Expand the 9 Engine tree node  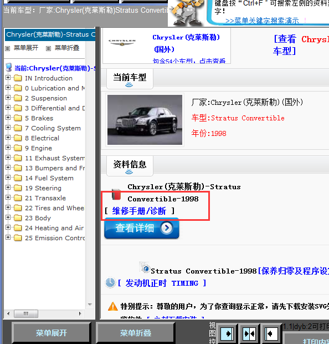pyautogui.click(x=8, y=148)
